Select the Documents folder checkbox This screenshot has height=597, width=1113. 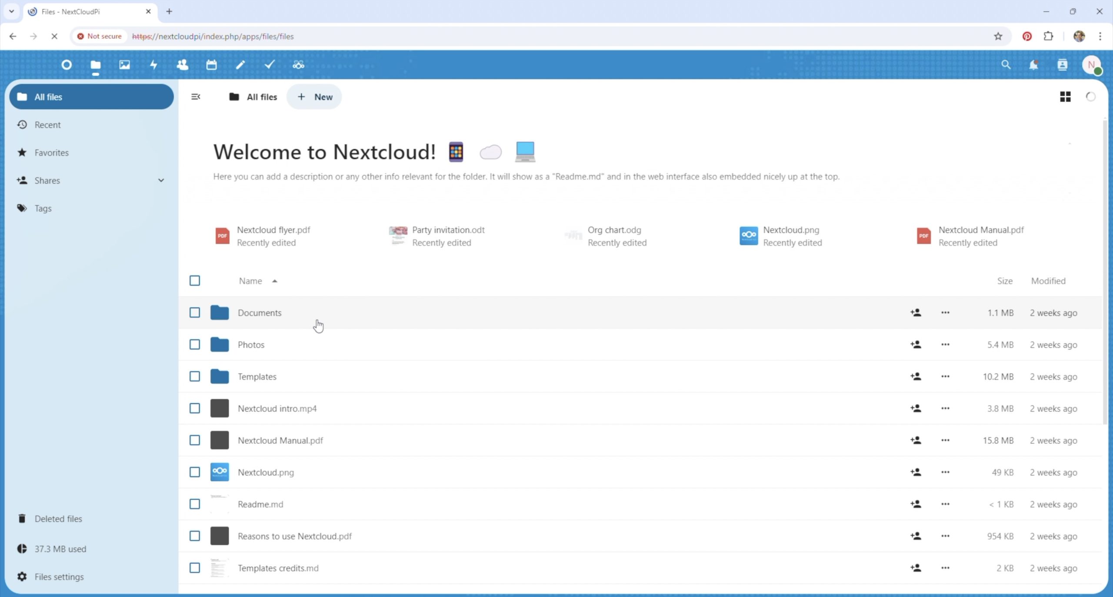click(x=195, y=313)
